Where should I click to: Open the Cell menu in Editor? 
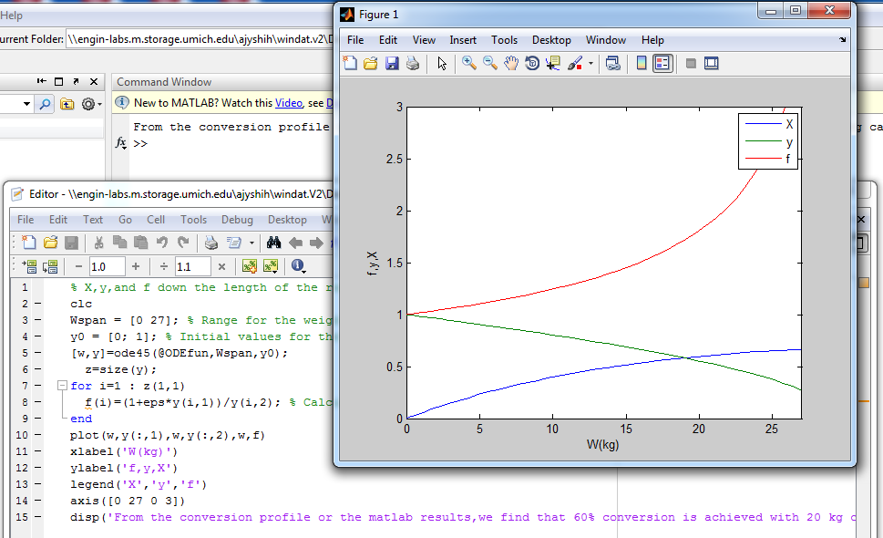[156, 220]
